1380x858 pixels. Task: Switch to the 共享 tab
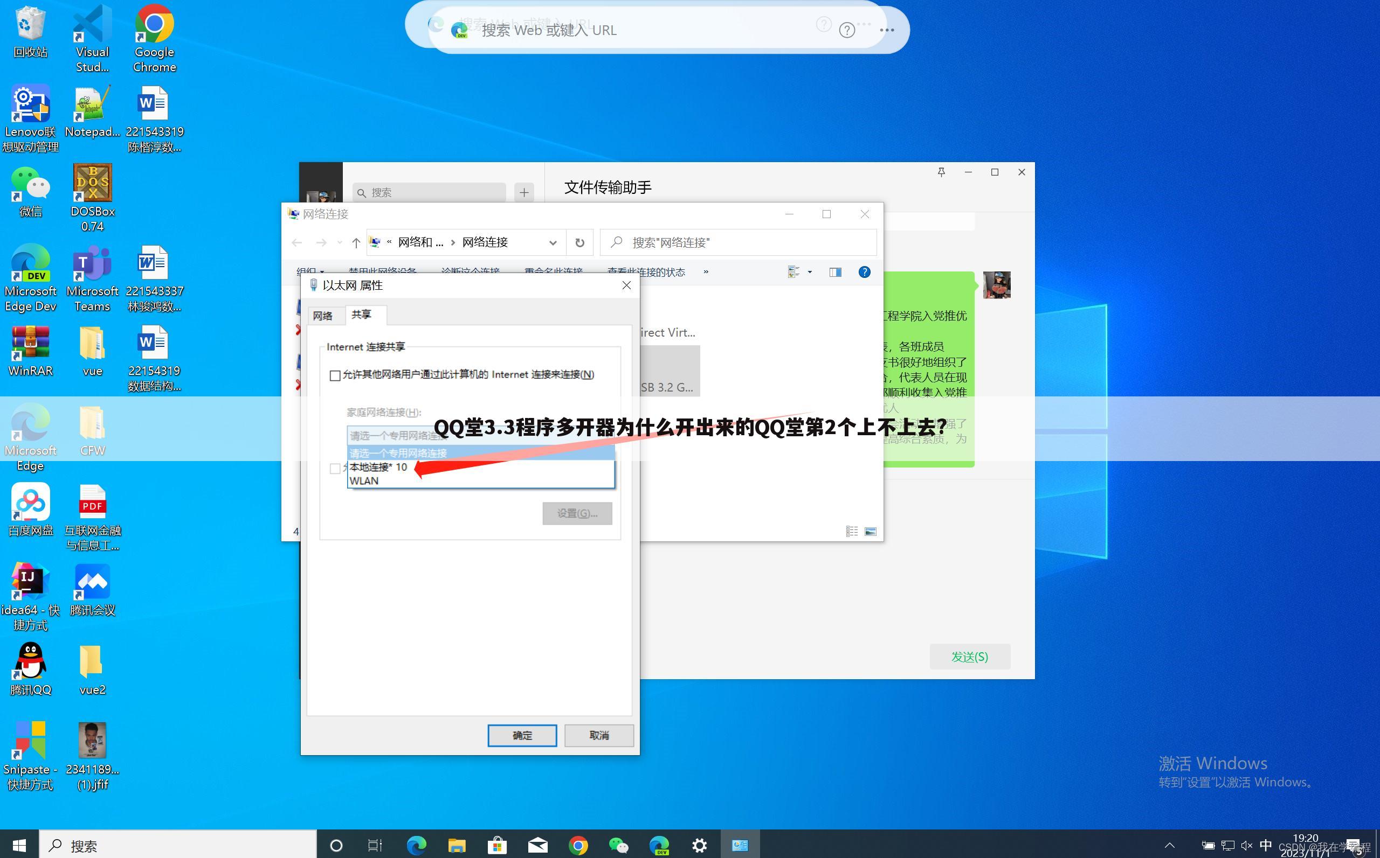(x=361, y=315)
